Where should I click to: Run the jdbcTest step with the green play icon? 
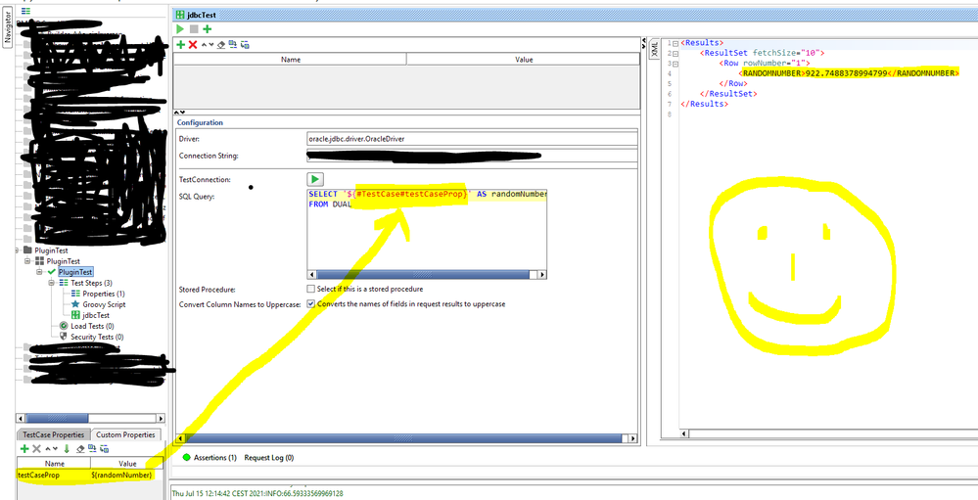coord(180,29)
